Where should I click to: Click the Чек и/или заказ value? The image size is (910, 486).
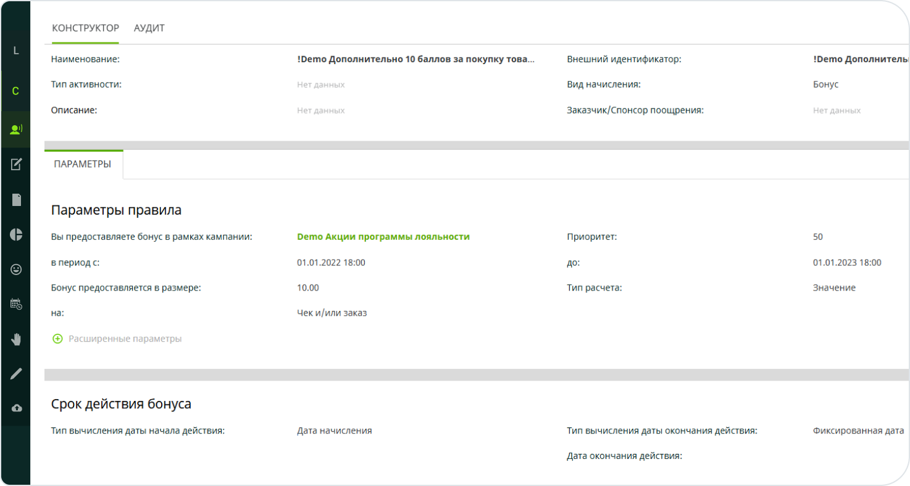(x=332, y=313)
